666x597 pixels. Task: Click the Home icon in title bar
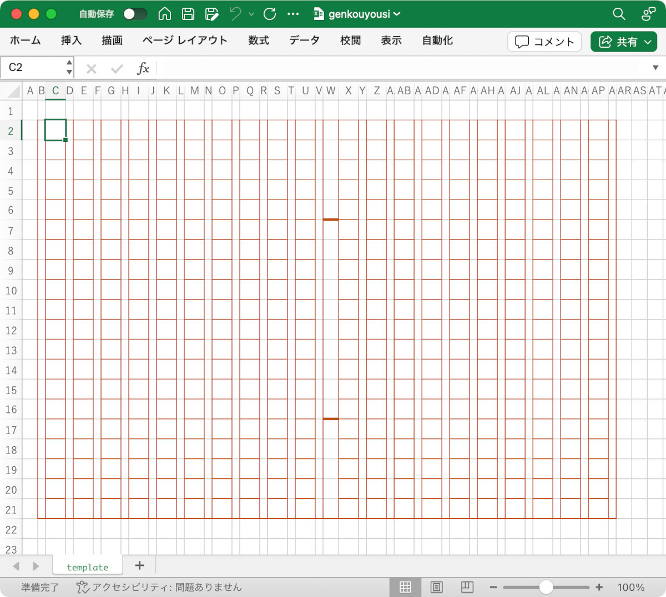(x=165, y=14)
